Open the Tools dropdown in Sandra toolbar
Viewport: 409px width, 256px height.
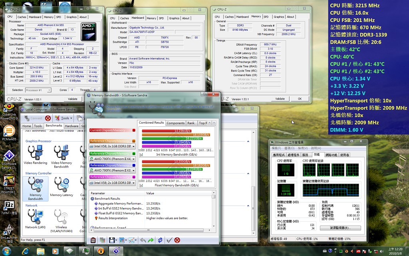(64, 118)
